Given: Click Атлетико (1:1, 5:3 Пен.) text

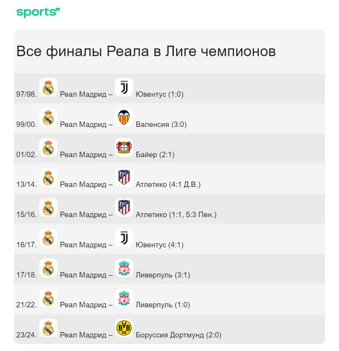Looking at the screenshot, I should (176, 215).
